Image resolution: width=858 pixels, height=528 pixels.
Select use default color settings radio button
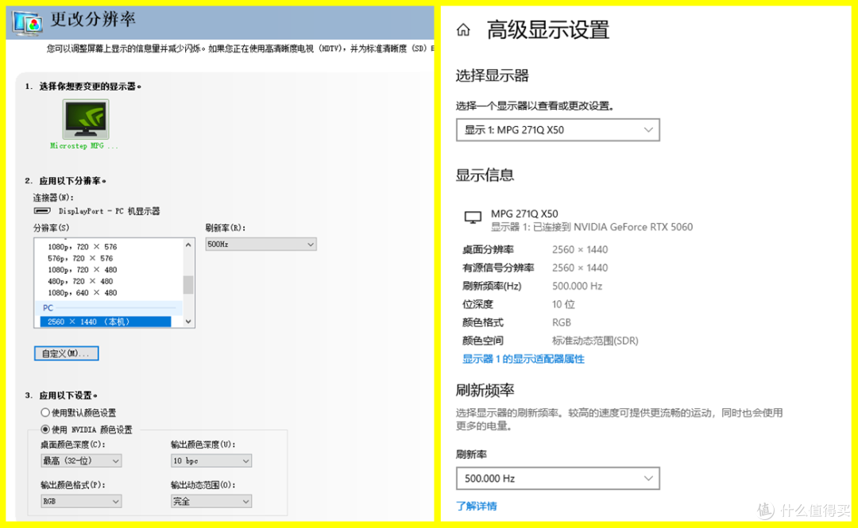[x=45, y=412]
